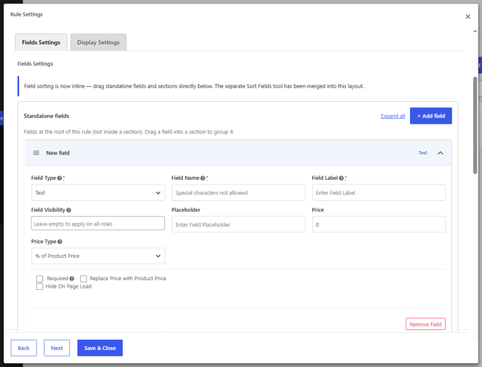Switch to the Display Settings tab
Image resolution: width=482 pixels, height=367 pixels.
pyautogui.click(x=99, y=42)
